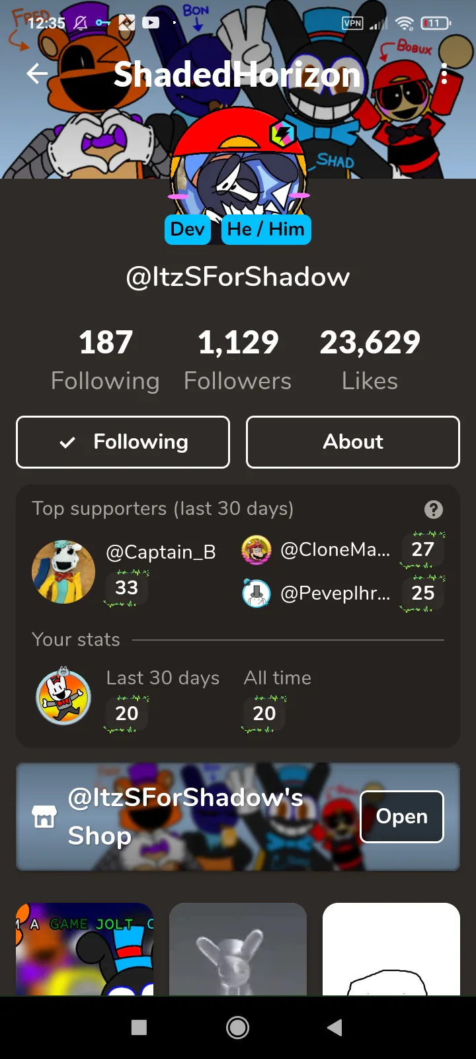Screen dimensions: 476x1059
Task: Open the gray 3D model post thumbnail
Action: (238, 949)
